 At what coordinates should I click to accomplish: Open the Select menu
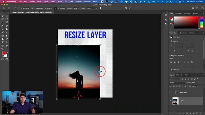pos(53,2)
